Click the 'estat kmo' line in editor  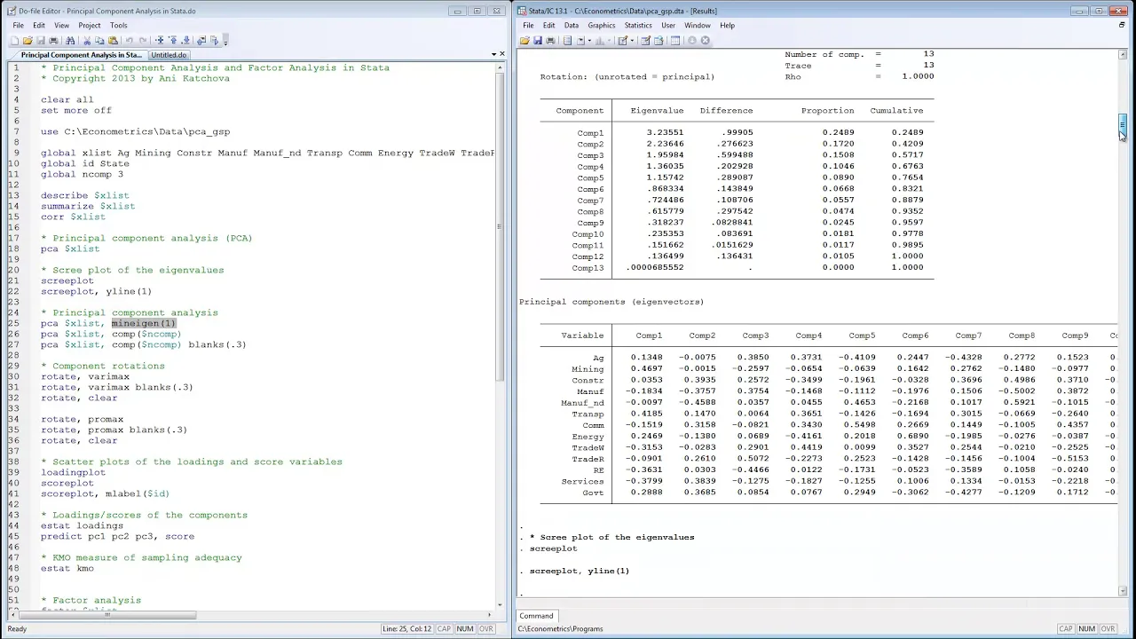[x=67, y=568]
